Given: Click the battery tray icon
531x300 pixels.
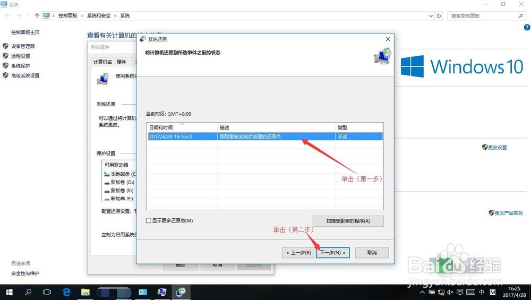Looking at the screenshot, I should pos(432,292).
